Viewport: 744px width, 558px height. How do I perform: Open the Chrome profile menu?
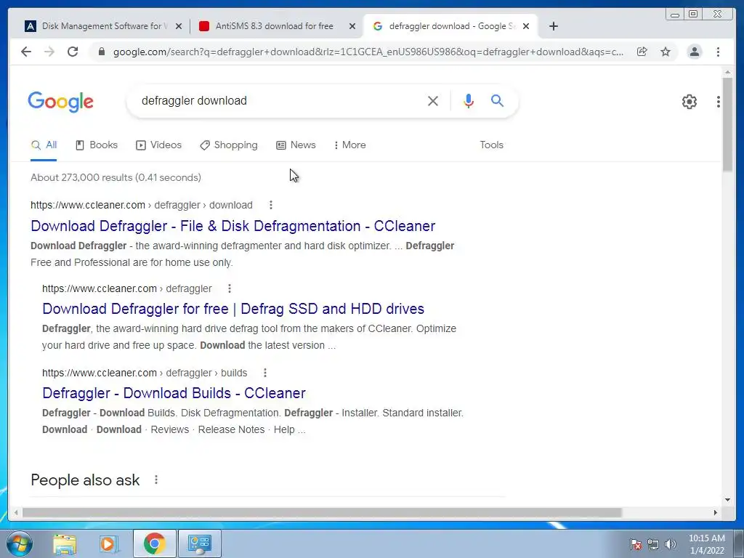coord(695,52)
